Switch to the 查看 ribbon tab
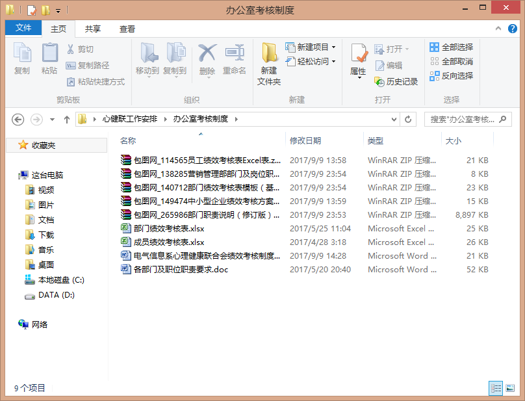This screenshot has height=401, width=525. click(127, 28)
